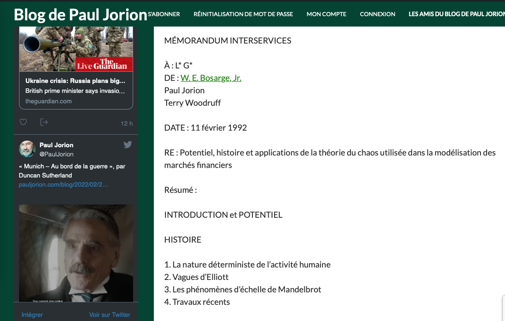Go to the S'ABONNER menu item
This screenshot has height=321, width=505.
[164, 14]
